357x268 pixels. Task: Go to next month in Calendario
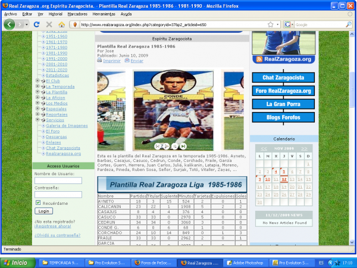(x=304, y=148)
